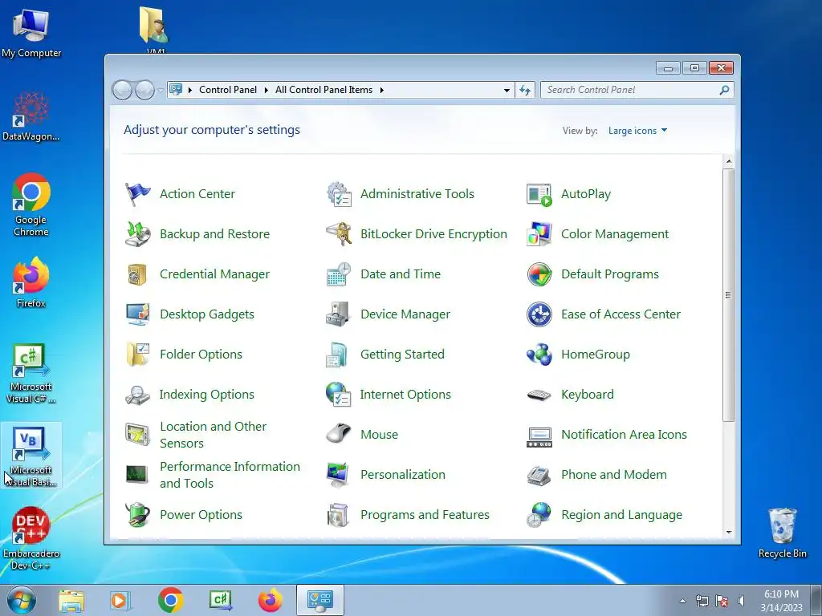Image resolution: width=822 pixels, height=616 pixels.
Task: Open the Desktop Gadgets icon
Action: 138,314
